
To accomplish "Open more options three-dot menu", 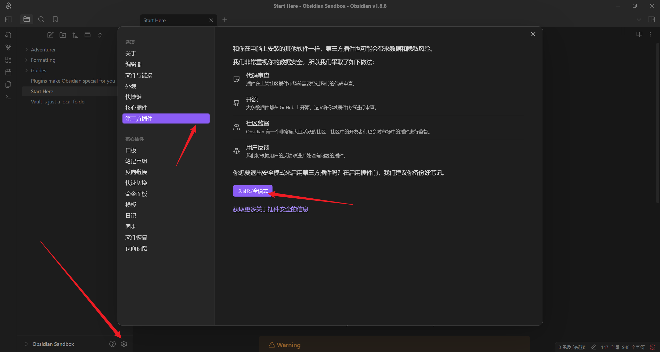I will (650, 34).
